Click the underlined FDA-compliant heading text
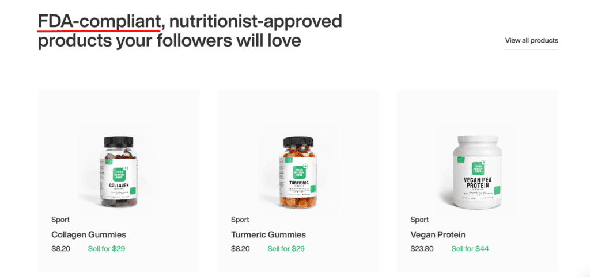 pyautogui.click(x=99, y=22)
